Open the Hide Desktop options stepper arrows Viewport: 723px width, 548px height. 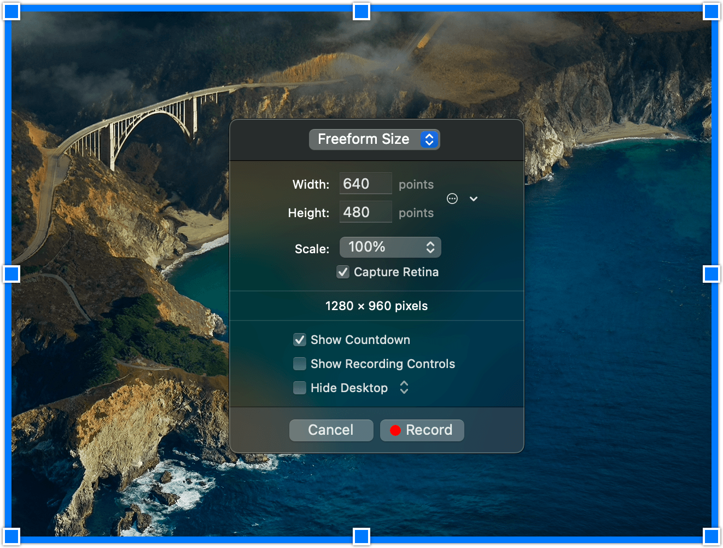click(404, 387)
